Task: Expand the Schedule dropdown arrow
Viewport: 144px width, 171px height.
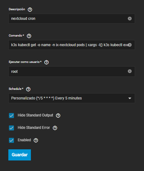Action: [x=130, y=98]
